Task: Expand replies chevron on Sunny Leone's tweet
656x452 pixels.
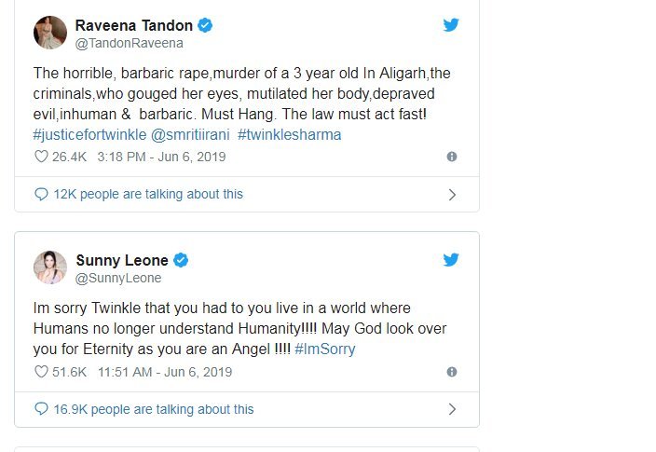Action: (x=452, y=409)
